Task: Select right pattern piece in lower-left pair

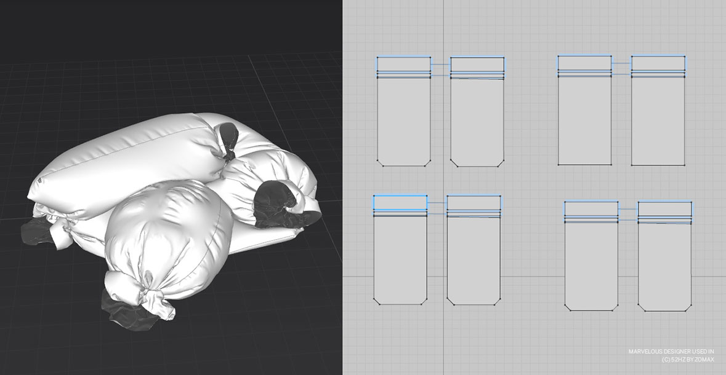Action: tap(474, 250)
